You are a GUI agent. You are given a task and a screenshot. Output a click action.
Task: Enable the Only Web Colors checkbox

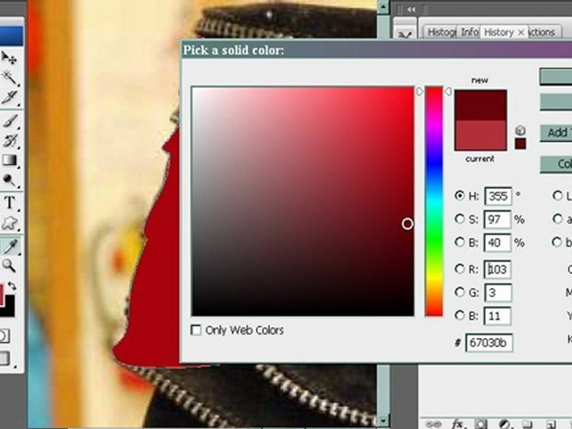coord(196,330)
